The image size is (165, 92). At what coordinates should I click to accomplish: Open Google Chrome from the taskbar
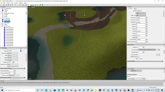(x=104, y=90)
